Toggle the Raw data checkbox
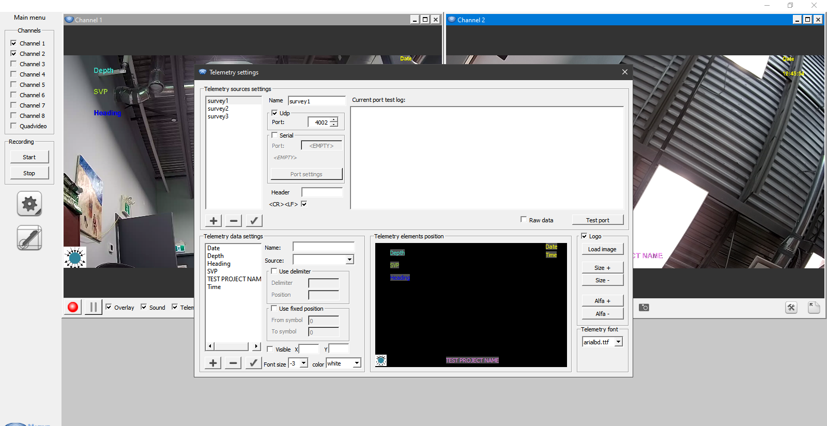 tap(524, 220)
